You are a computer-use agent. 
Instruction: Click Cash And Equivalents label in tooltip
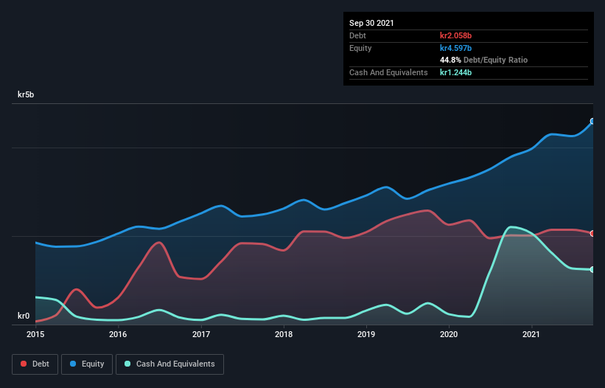point(388,72)
